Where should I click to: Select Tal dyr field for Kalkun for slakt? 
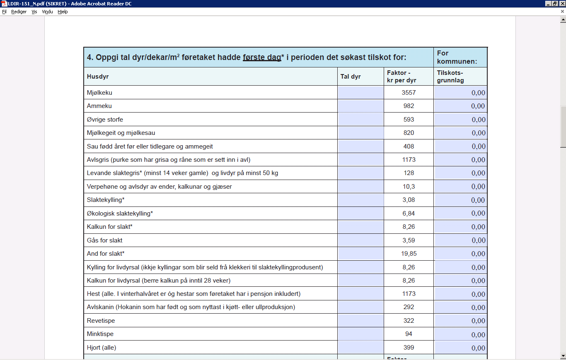[360, 227]
